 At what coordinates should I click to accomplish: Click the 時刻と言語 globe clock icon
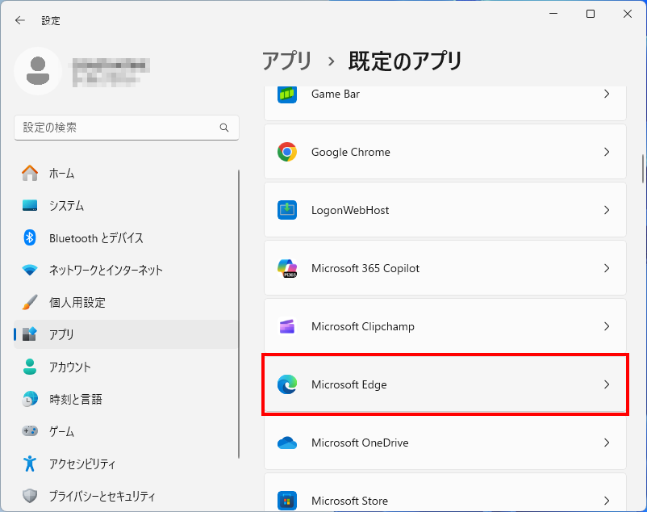pos(30,399)
